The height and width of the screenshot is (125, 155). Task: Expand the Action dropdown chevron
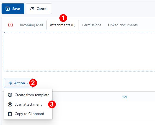[27, 83]
